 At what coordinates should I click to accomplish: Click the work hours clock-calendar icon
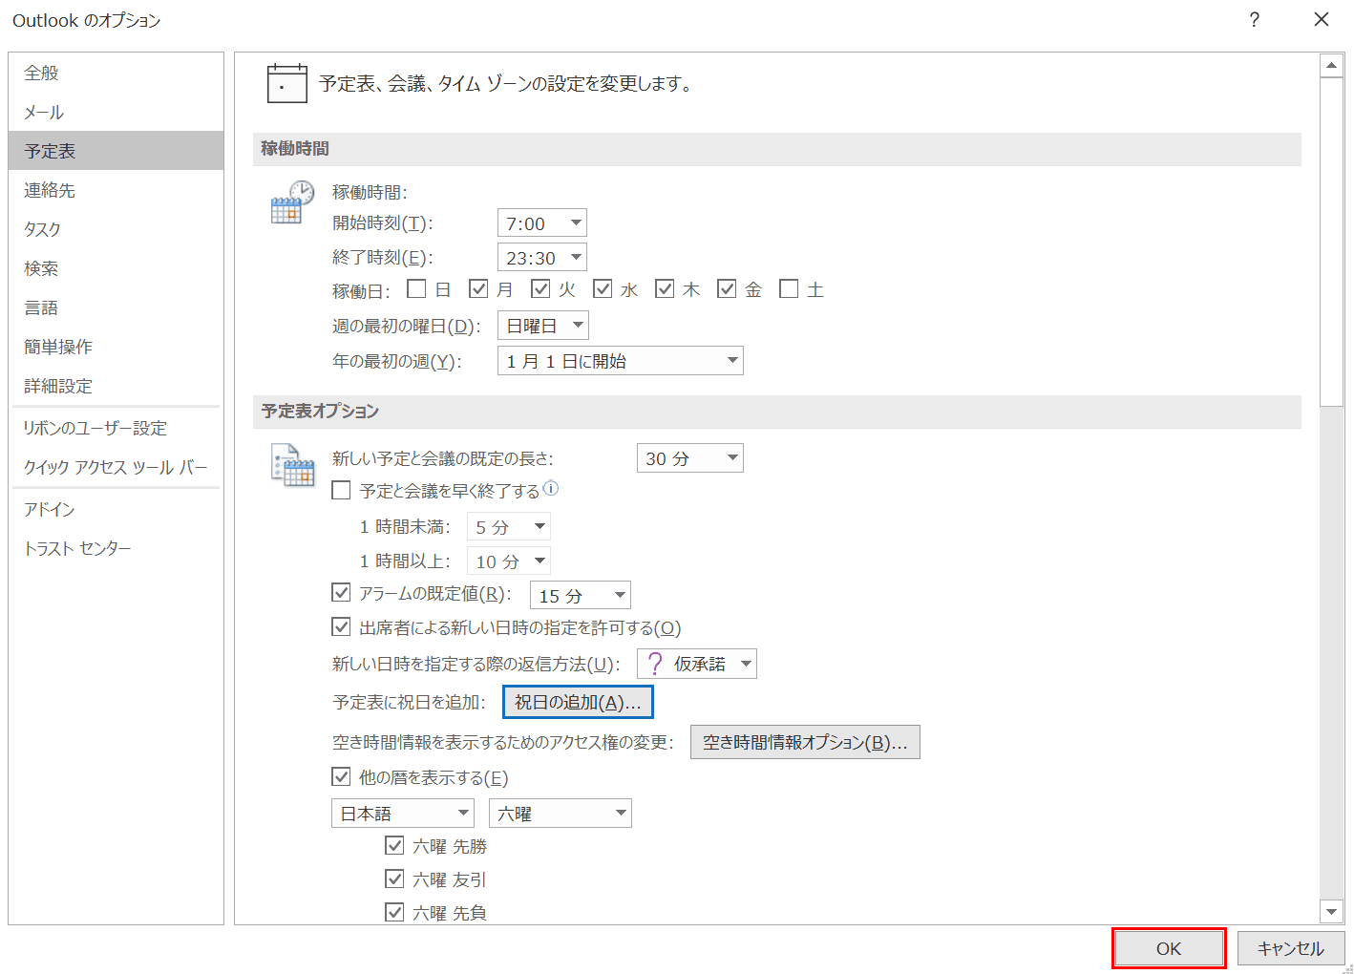(292, 202)
